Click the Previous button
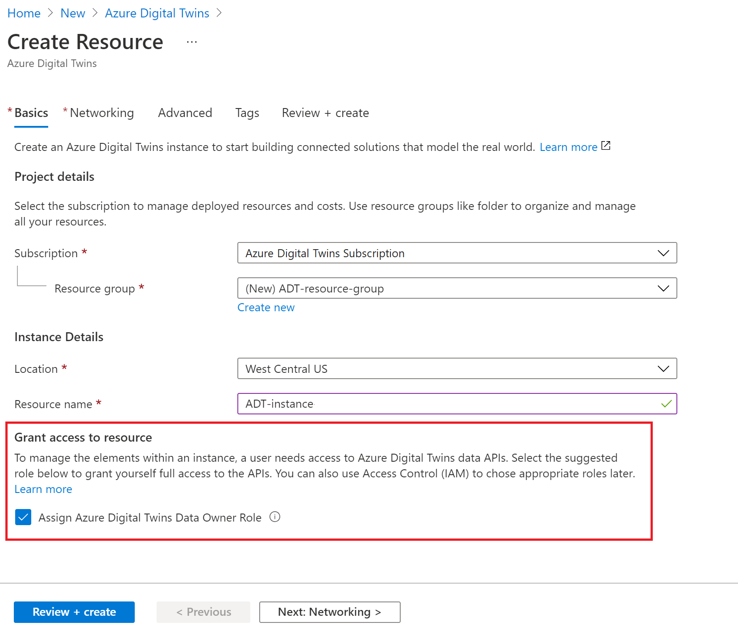The image size is (738, 643). click(x=203, y=612)
